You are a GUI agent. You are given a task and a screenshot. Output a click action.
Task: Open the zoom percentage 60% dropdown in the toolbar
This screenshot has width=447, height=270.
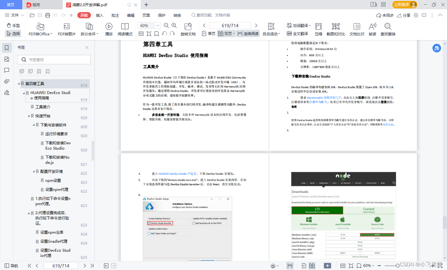coord(158,25)
